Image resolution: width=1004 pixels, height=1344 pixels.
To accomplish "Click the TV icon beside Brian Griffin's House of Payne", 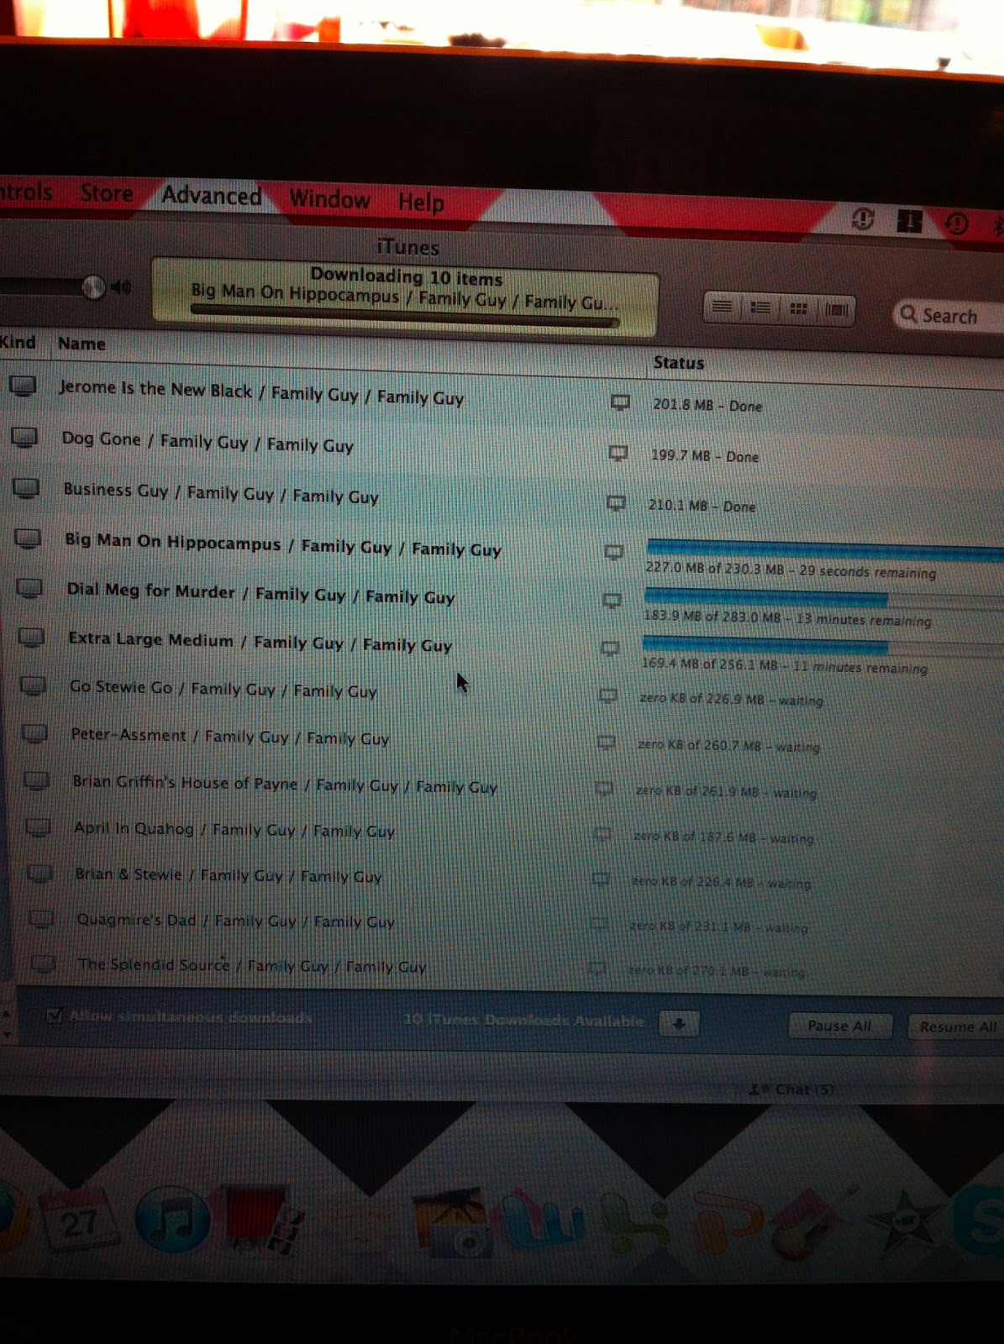I will (36, 780).
